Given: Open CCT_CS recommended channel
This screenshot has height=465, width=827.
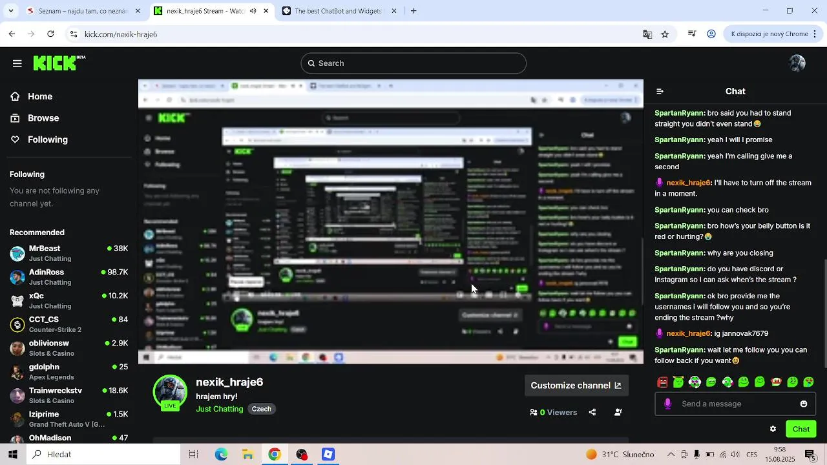Looking at the screenshot, I should click(x=69, y=324).
